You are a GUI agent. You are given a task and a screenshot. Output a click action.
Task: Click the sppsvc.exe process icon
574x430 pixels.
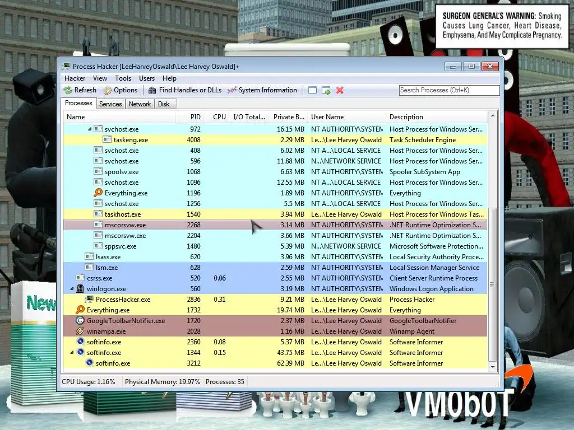click(x=98, y=246)
